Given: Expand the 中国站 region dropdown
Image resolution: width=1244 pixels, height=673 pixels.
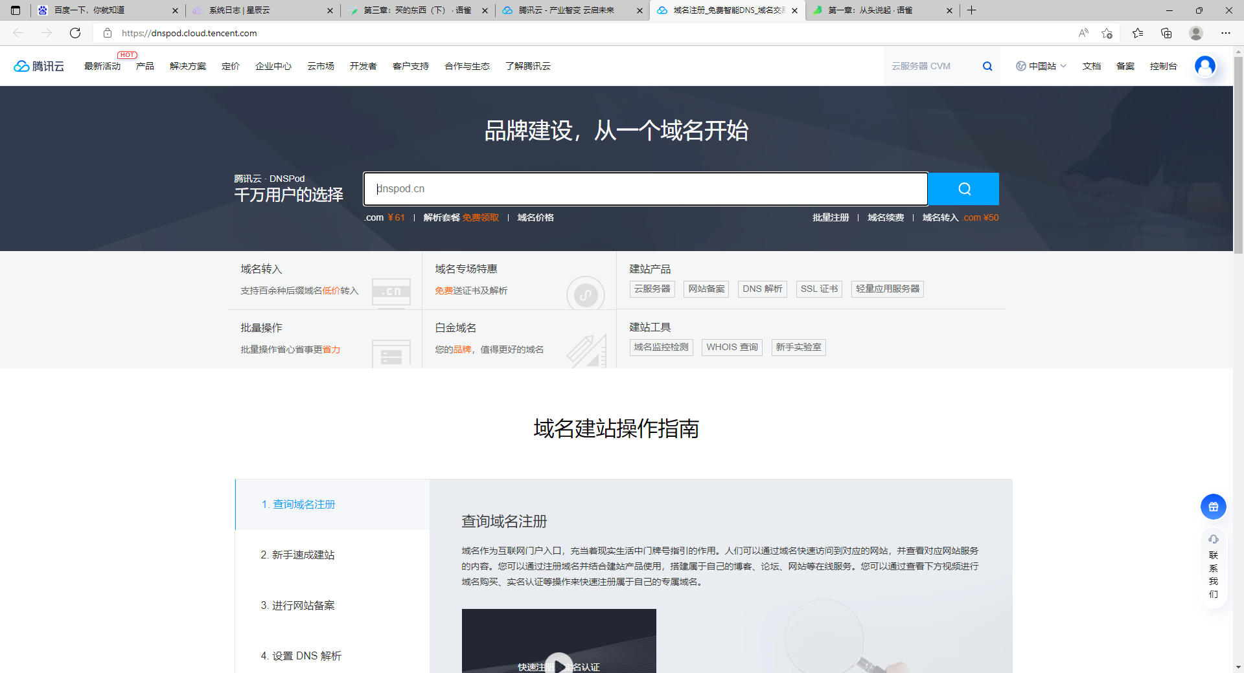Looking at the screenshot, I should [1041, 66].
